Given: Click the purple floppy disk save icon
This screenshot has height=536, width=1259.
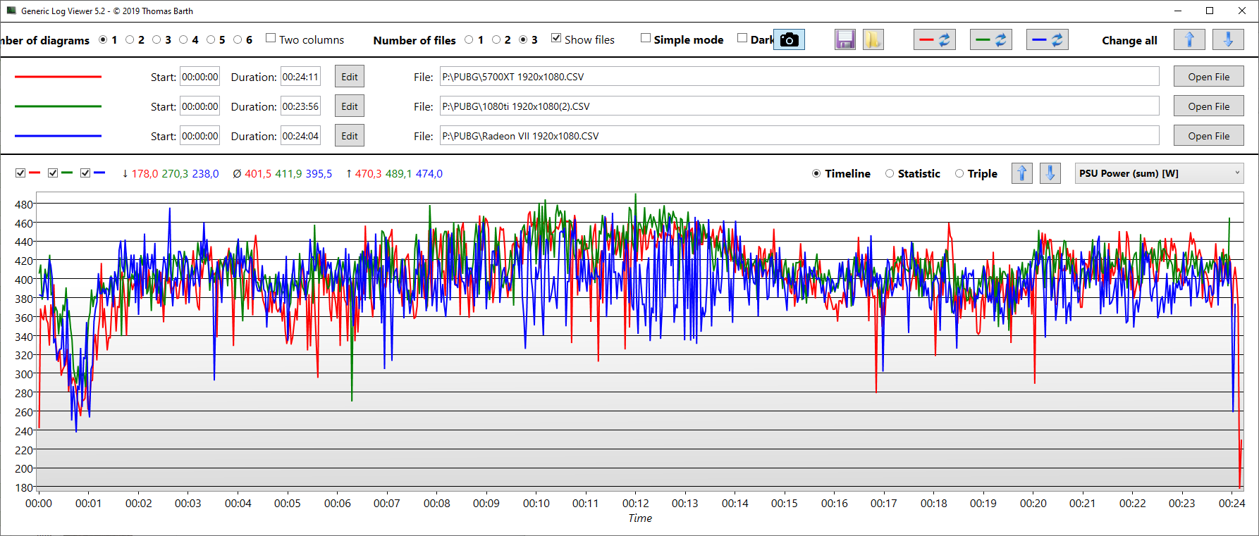Looking at the screenshot, I should 845,40.
